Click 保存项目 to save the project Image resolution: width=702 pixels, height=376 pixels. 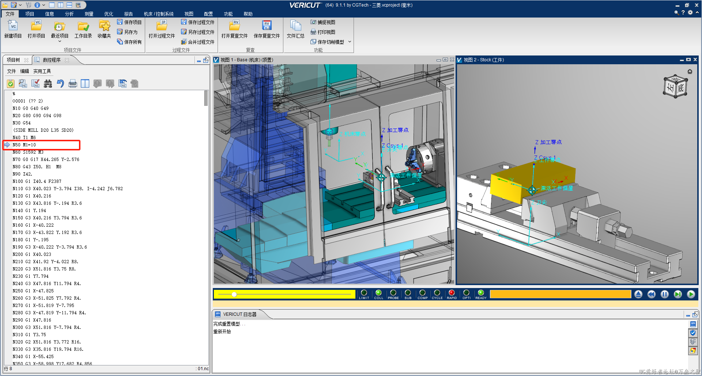click(129, 22)
